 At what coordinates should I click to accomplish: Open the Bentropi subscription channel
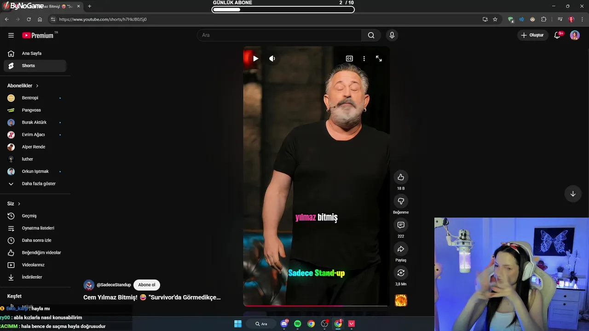click(x=35, y=98)
